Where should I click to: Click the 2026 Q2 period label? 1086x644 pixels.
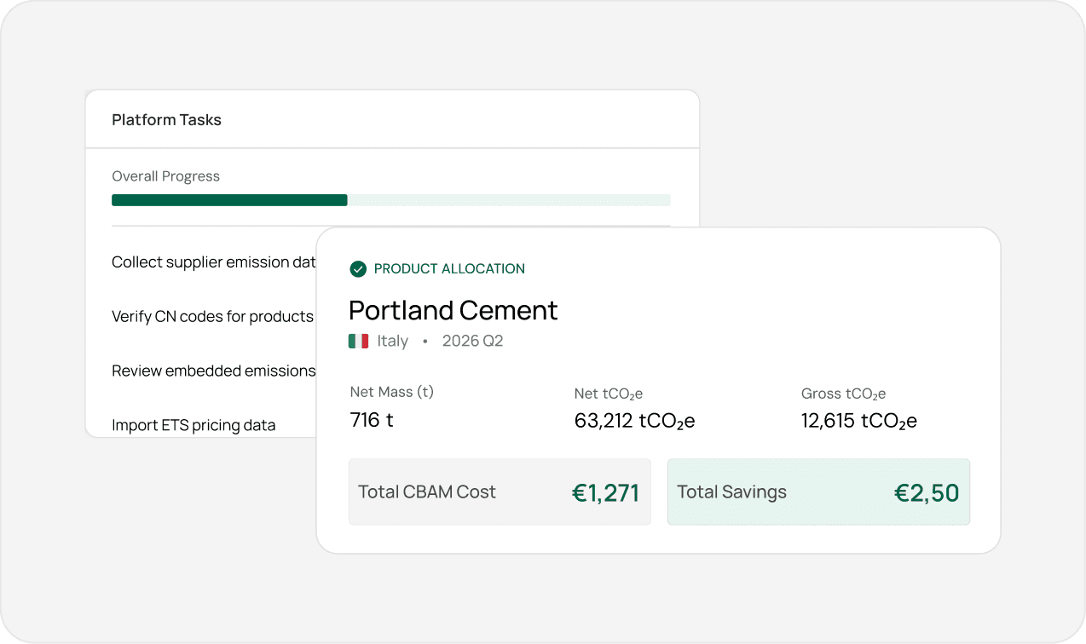coord(472,342)
